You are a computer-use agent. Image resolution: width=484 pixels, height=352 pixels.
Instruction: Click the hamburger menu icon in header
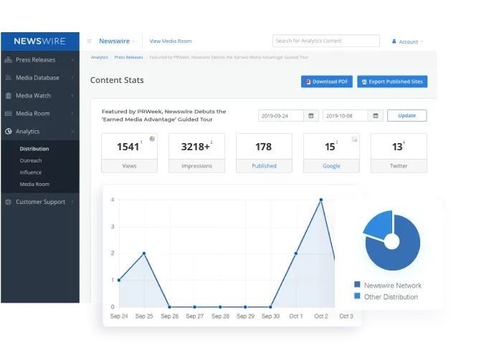(x=89, y=41)
